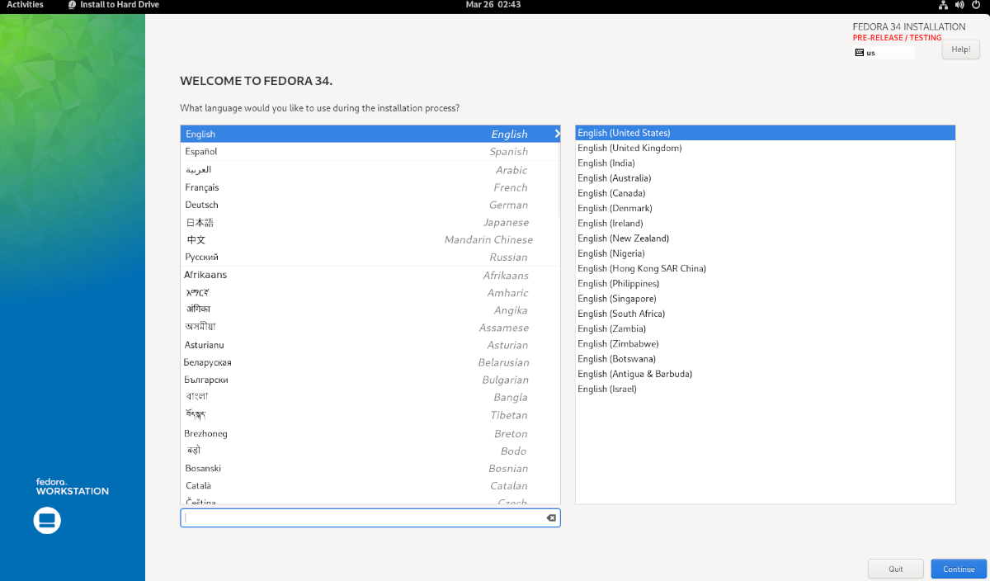
Task: Click the Fedora Workstation computer icon
Action: pos(47,521)
